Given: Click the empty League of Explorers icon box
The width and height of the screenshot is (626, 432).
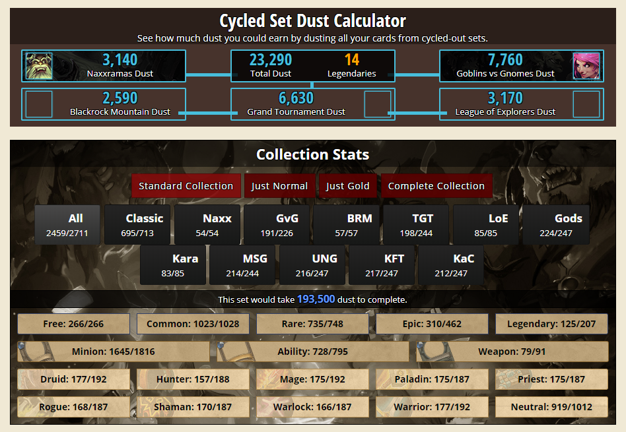Looking at the screenshot, I should [586, 104].
